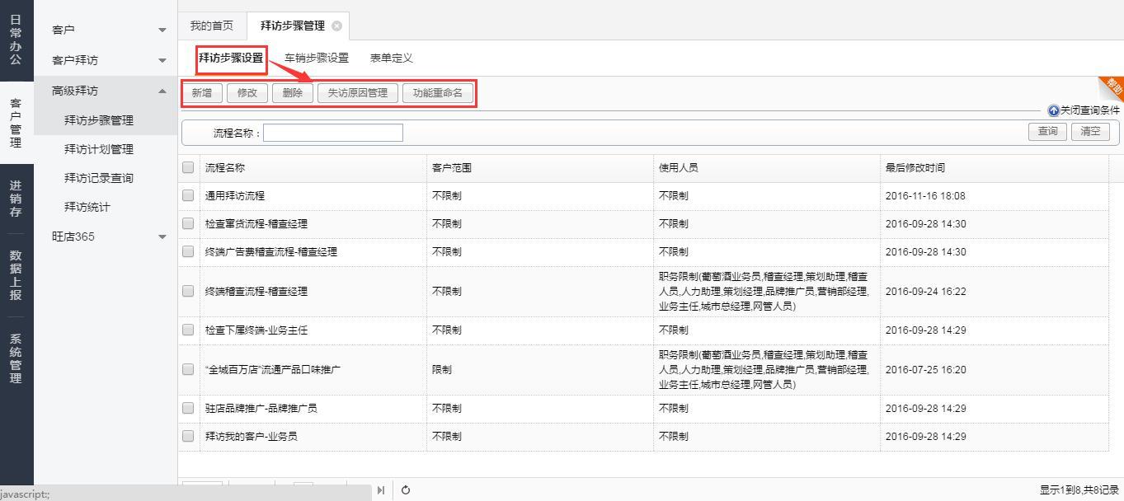Switch to the 我的首页 tab

[212, 26]
